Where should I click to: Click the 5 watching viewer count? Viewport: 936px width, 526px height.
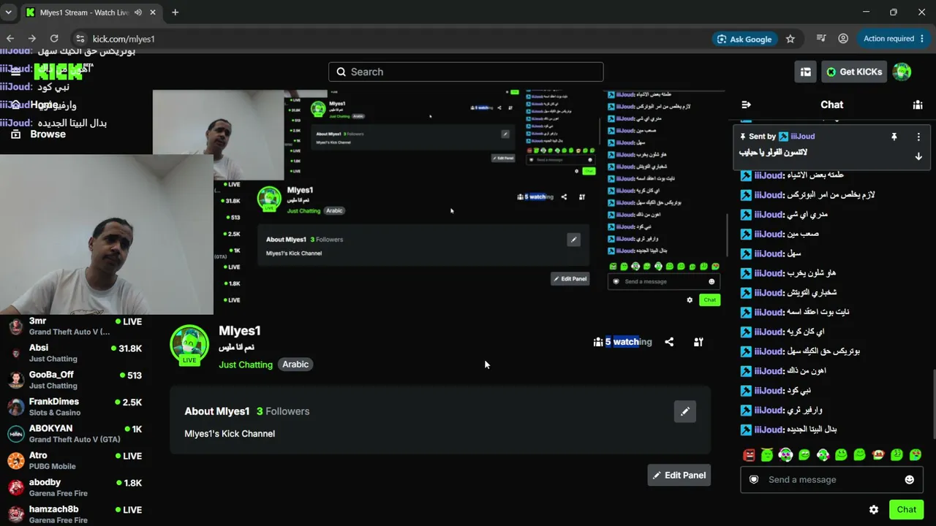click(x=623, y=342)
